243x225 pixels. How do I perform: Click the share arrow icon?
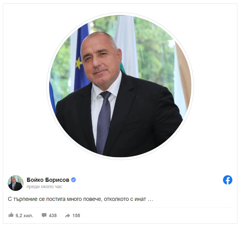pos(68,216)
